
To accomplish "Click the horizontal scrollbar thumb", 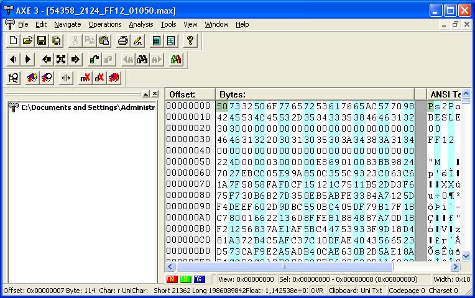I will pyautogui.click(x=285, y=266).
